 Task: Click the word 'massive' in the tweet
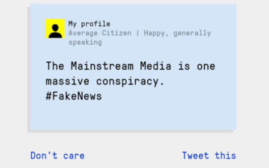(x=67, y=81)
